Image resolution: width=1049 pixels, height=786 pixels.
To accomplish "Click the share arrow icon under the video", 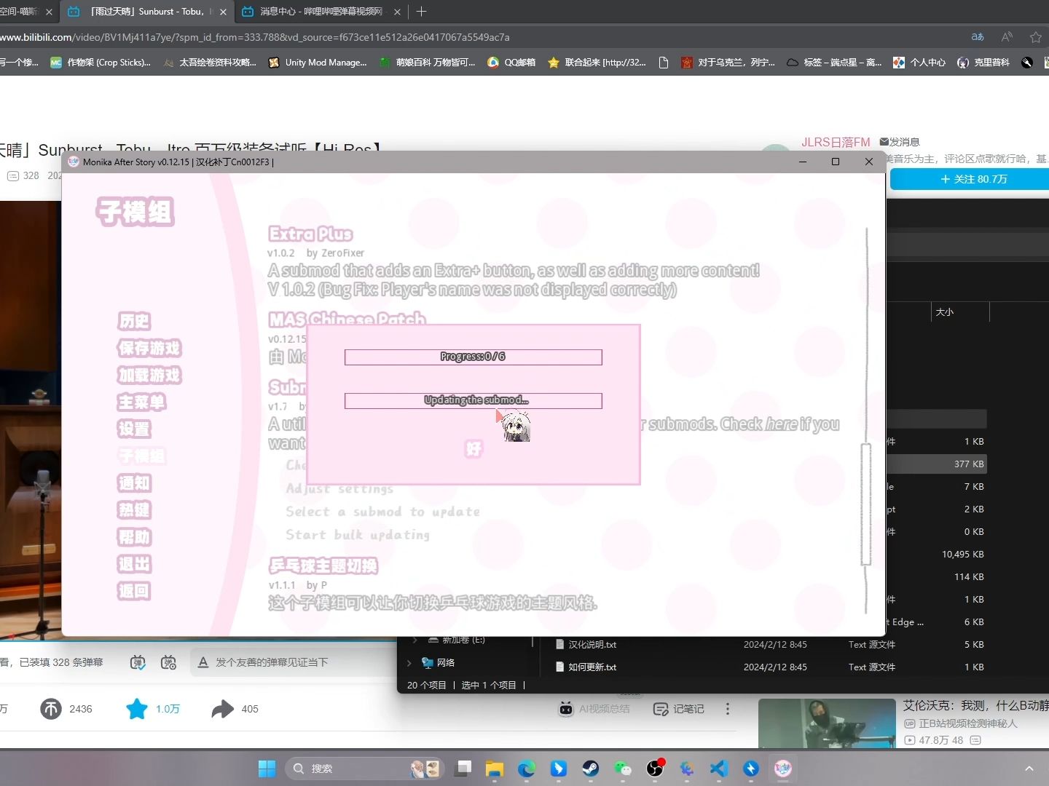I will (223, 709).
